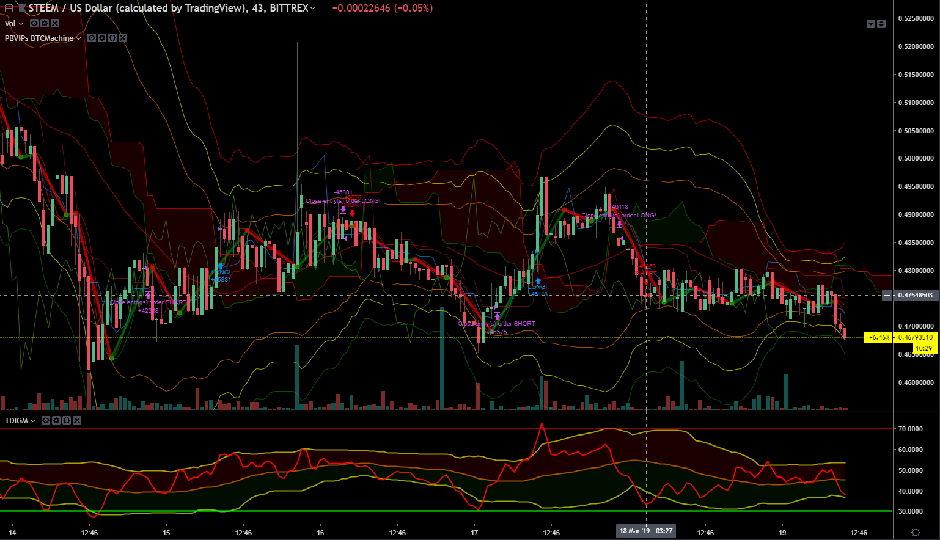This screenshot has width=940, height=540.
Task: Click 'Close entry(s) order SHORT' near +45575
Action: 496,324
